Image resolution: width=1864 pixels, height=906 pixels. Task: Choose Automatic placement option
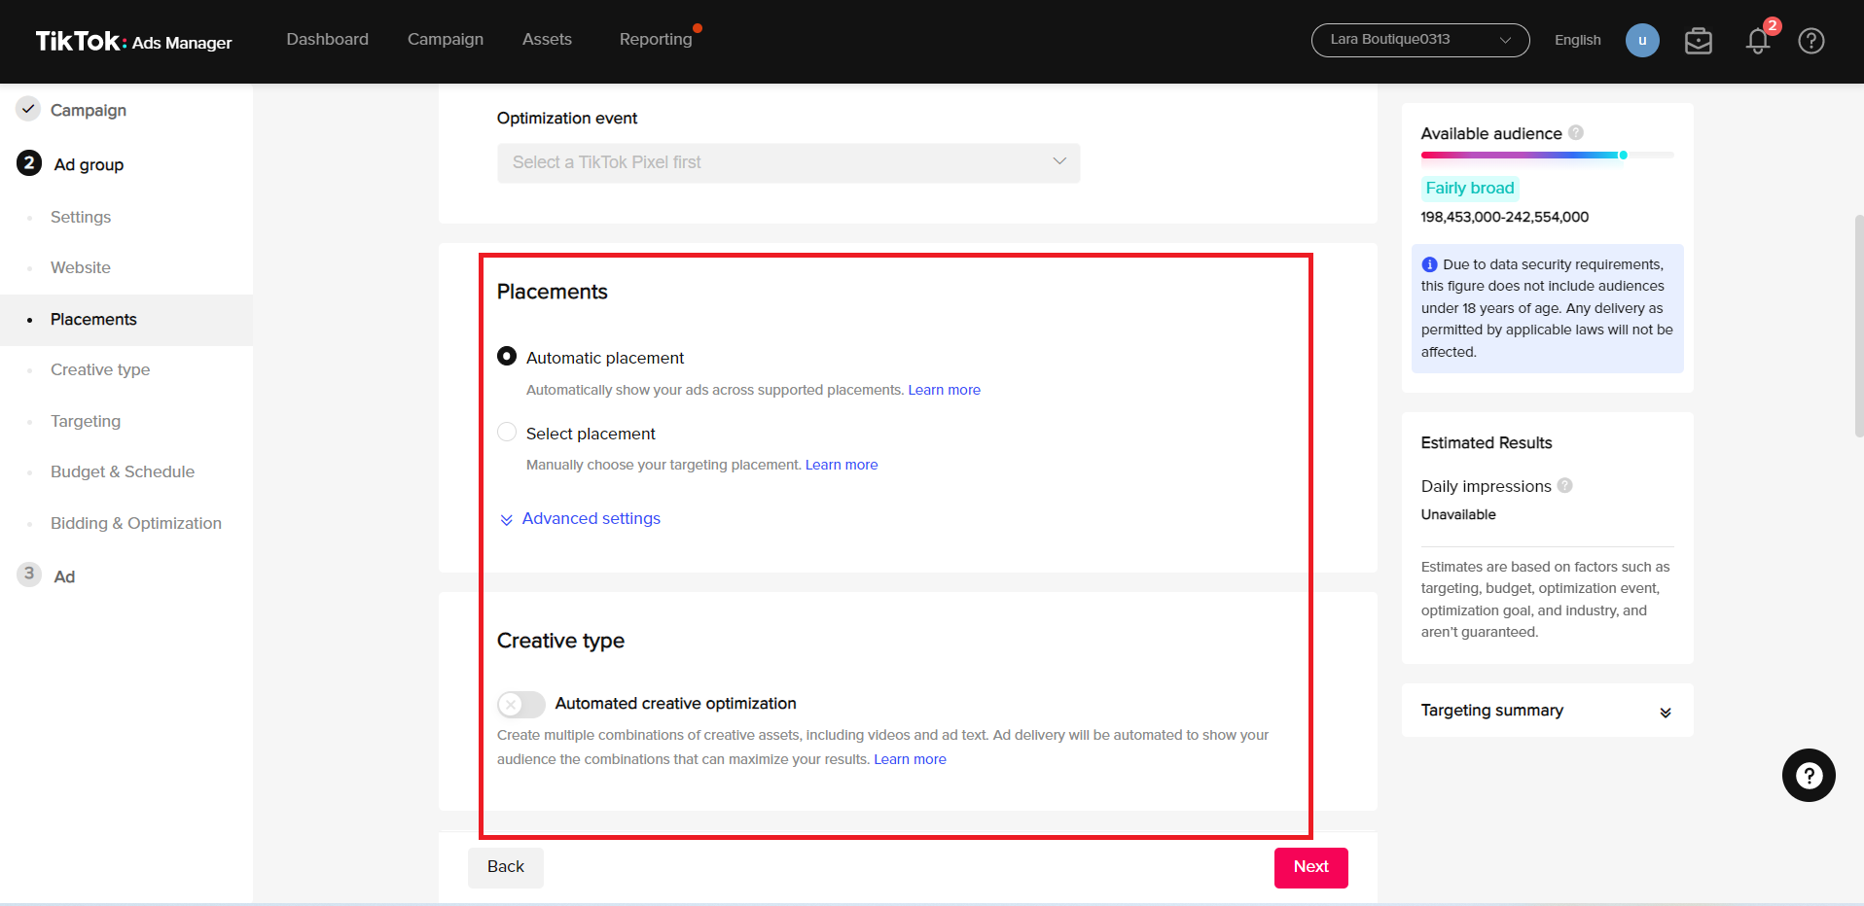click(507, 356)
